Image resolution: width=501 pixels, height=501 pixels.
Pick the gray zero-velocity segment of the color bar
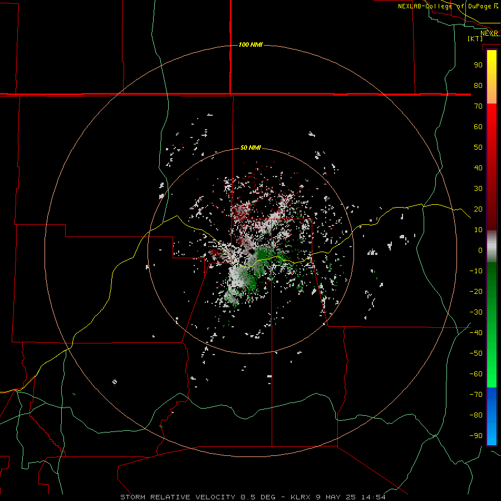tap(492, 247)
